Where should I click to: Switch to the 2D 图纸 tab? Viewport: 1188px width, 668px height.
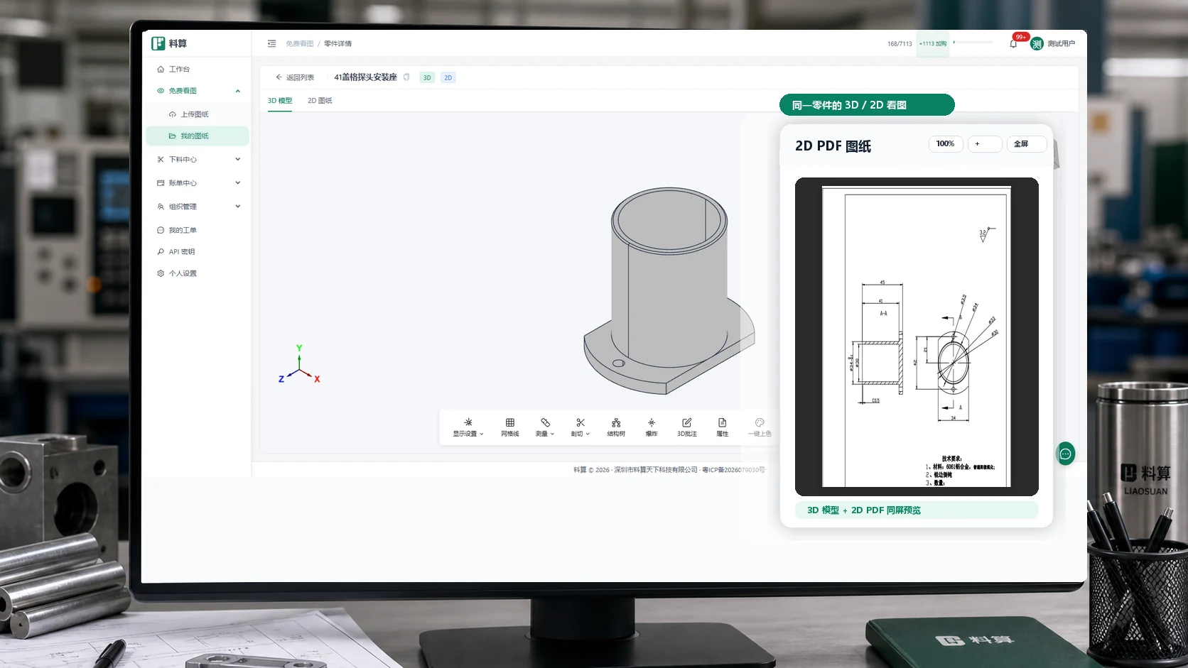click(320, 101)
